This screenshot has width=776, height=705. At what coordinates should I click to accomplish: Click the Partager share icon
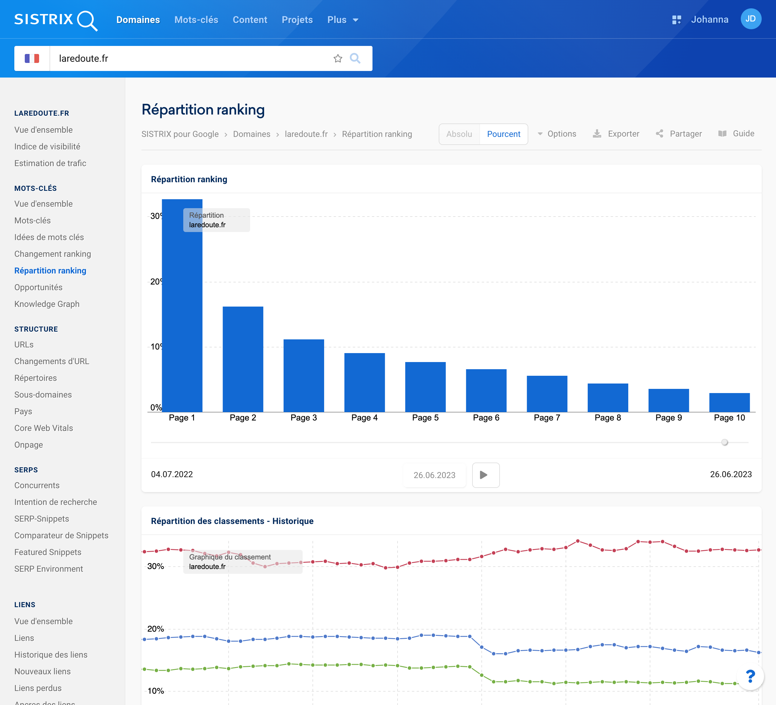pyautogui.click(x=659, y=134)
